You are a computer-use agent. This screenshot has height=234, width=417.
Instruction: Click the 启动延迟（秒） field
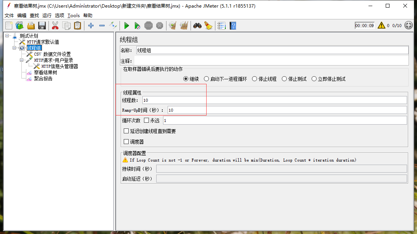(281, 179)
